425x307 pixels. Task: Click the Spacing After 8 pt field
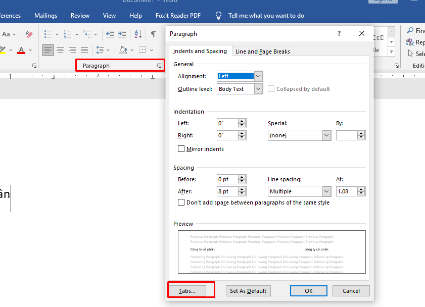pyautogui.click(x=228, y=191)
